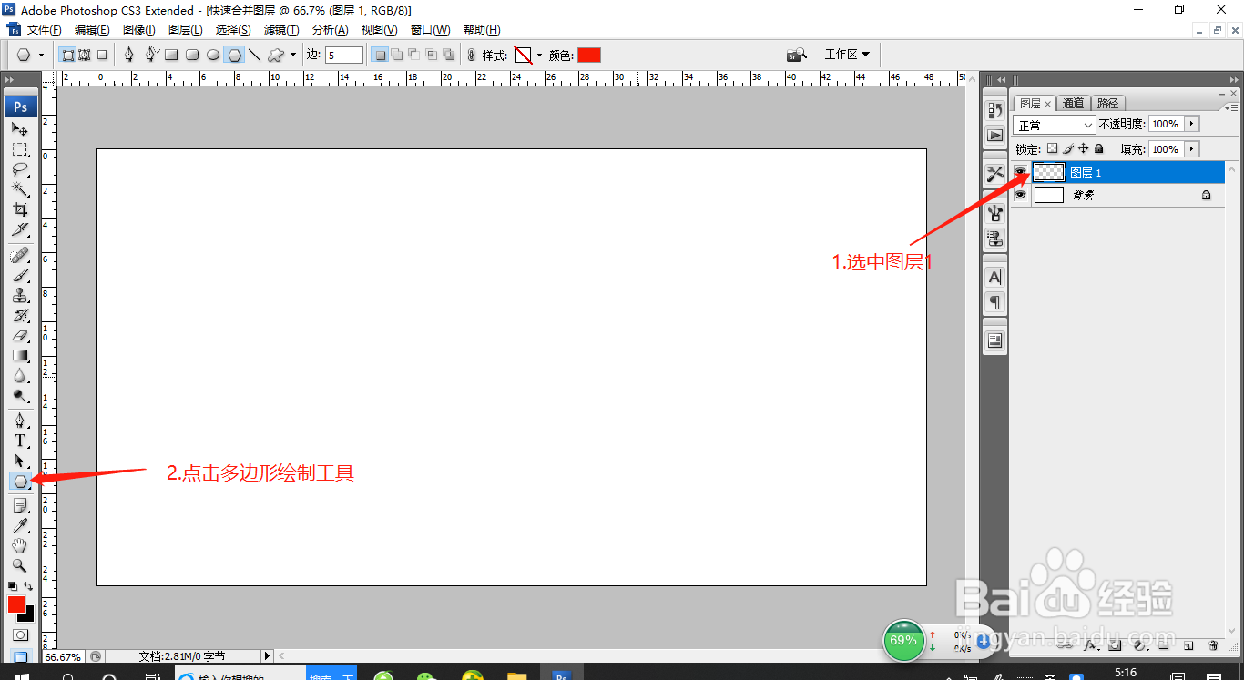Toggle lock all for the layer
The width and height of the screenshot is (1244, 680).
[1098, 148]
